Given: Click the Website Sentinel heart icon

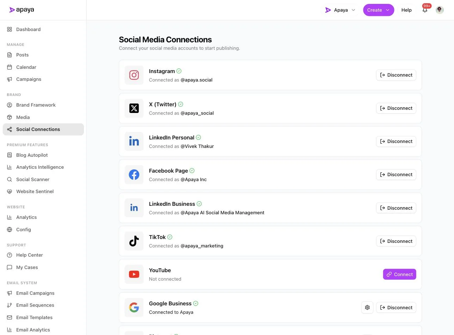Looking at the screenshot, I should click(x=10, y=191).
